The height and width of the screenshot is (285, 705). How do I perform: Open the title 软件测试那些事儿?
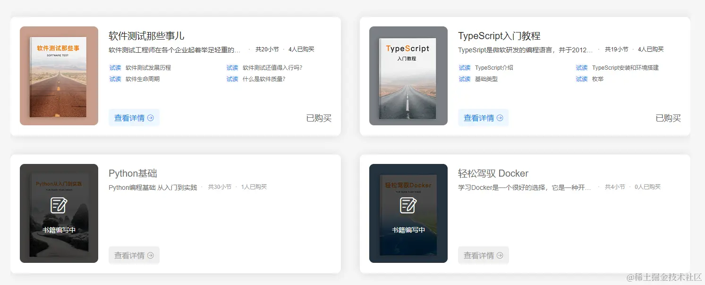(146, 36)
